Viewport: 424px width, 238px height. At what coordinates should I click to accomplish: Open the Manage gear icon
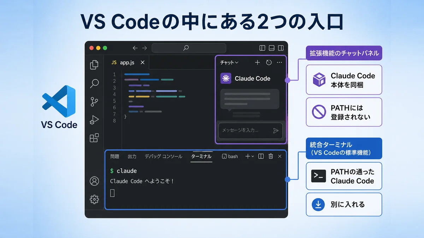click(94, 200)
